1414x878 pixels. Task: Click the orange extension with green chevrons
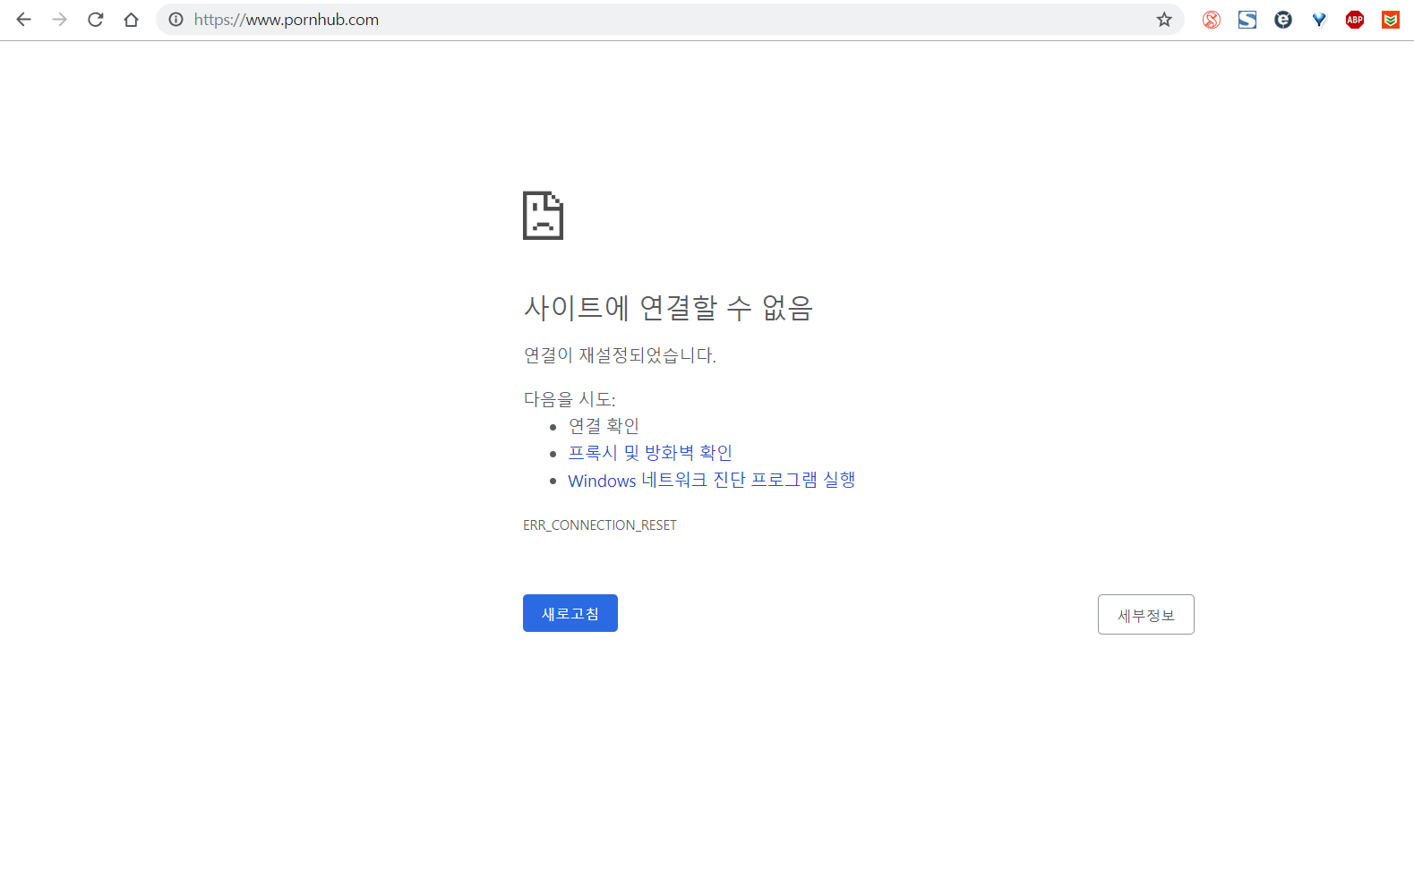tap(1391, 20)
